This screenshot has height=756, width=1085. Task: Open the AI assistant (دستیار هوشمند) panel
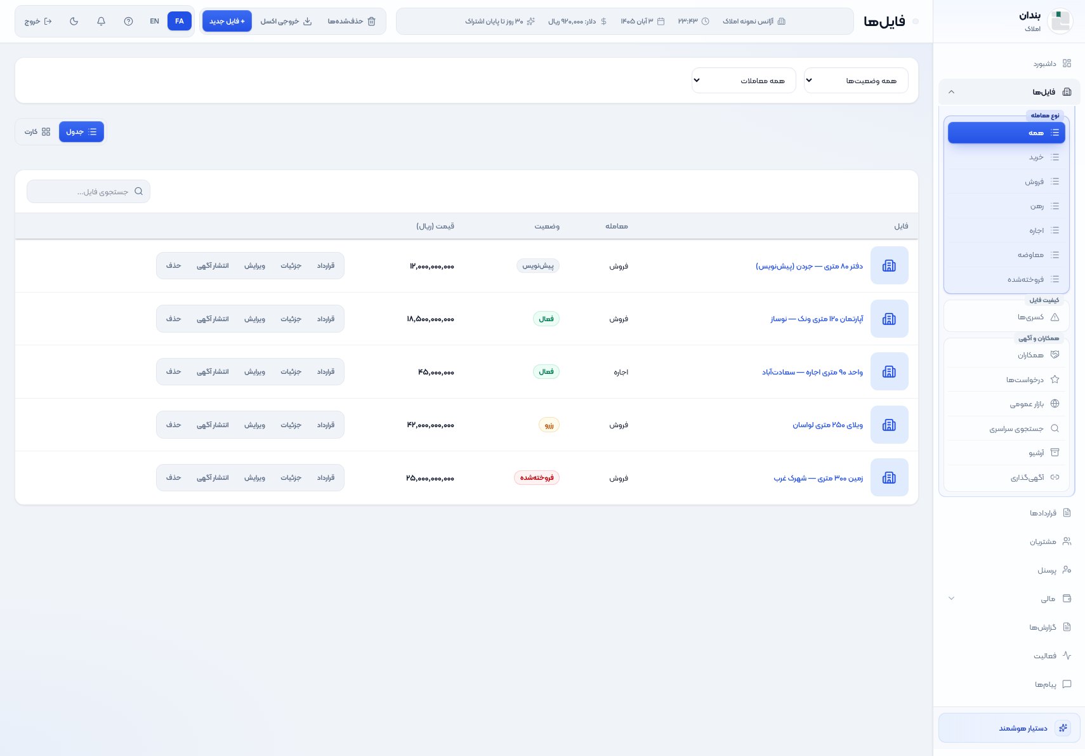coord(1009,727)
